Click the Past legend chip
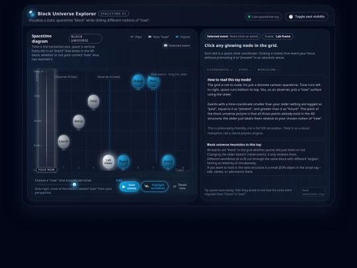This screenshot has height=268, width=357. coord(136,37)
